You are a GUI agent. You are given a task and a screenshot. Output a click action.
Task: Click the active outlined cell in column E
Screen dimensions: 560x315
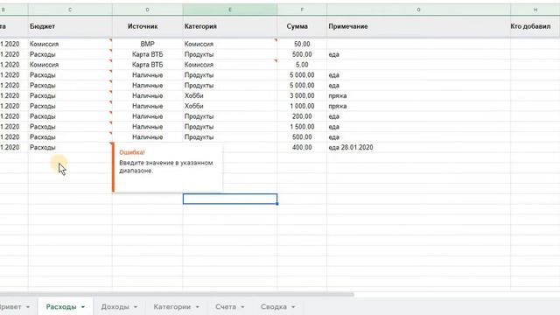230,199
